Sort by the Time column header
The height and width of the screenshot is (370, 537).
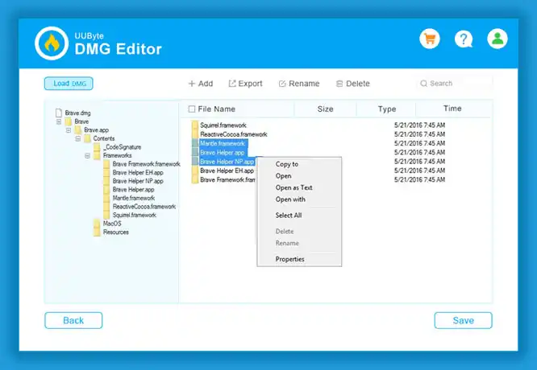coord(452,109)
